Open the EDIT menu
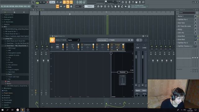 click(5, 6)
